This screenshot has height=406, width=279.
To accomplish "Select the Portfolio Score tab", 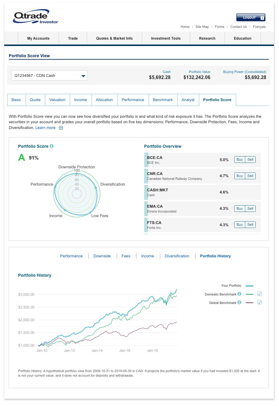I will pyautogui.click(x=217, y=100).
